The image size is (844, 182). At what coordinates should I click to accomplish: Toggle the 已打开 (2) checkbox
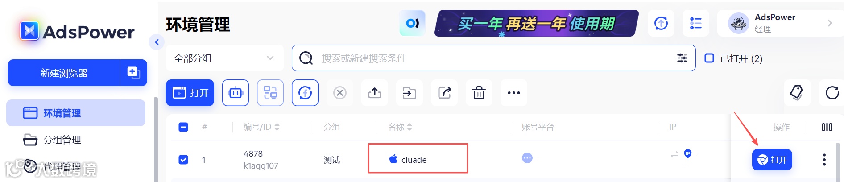tap(709, 58)
